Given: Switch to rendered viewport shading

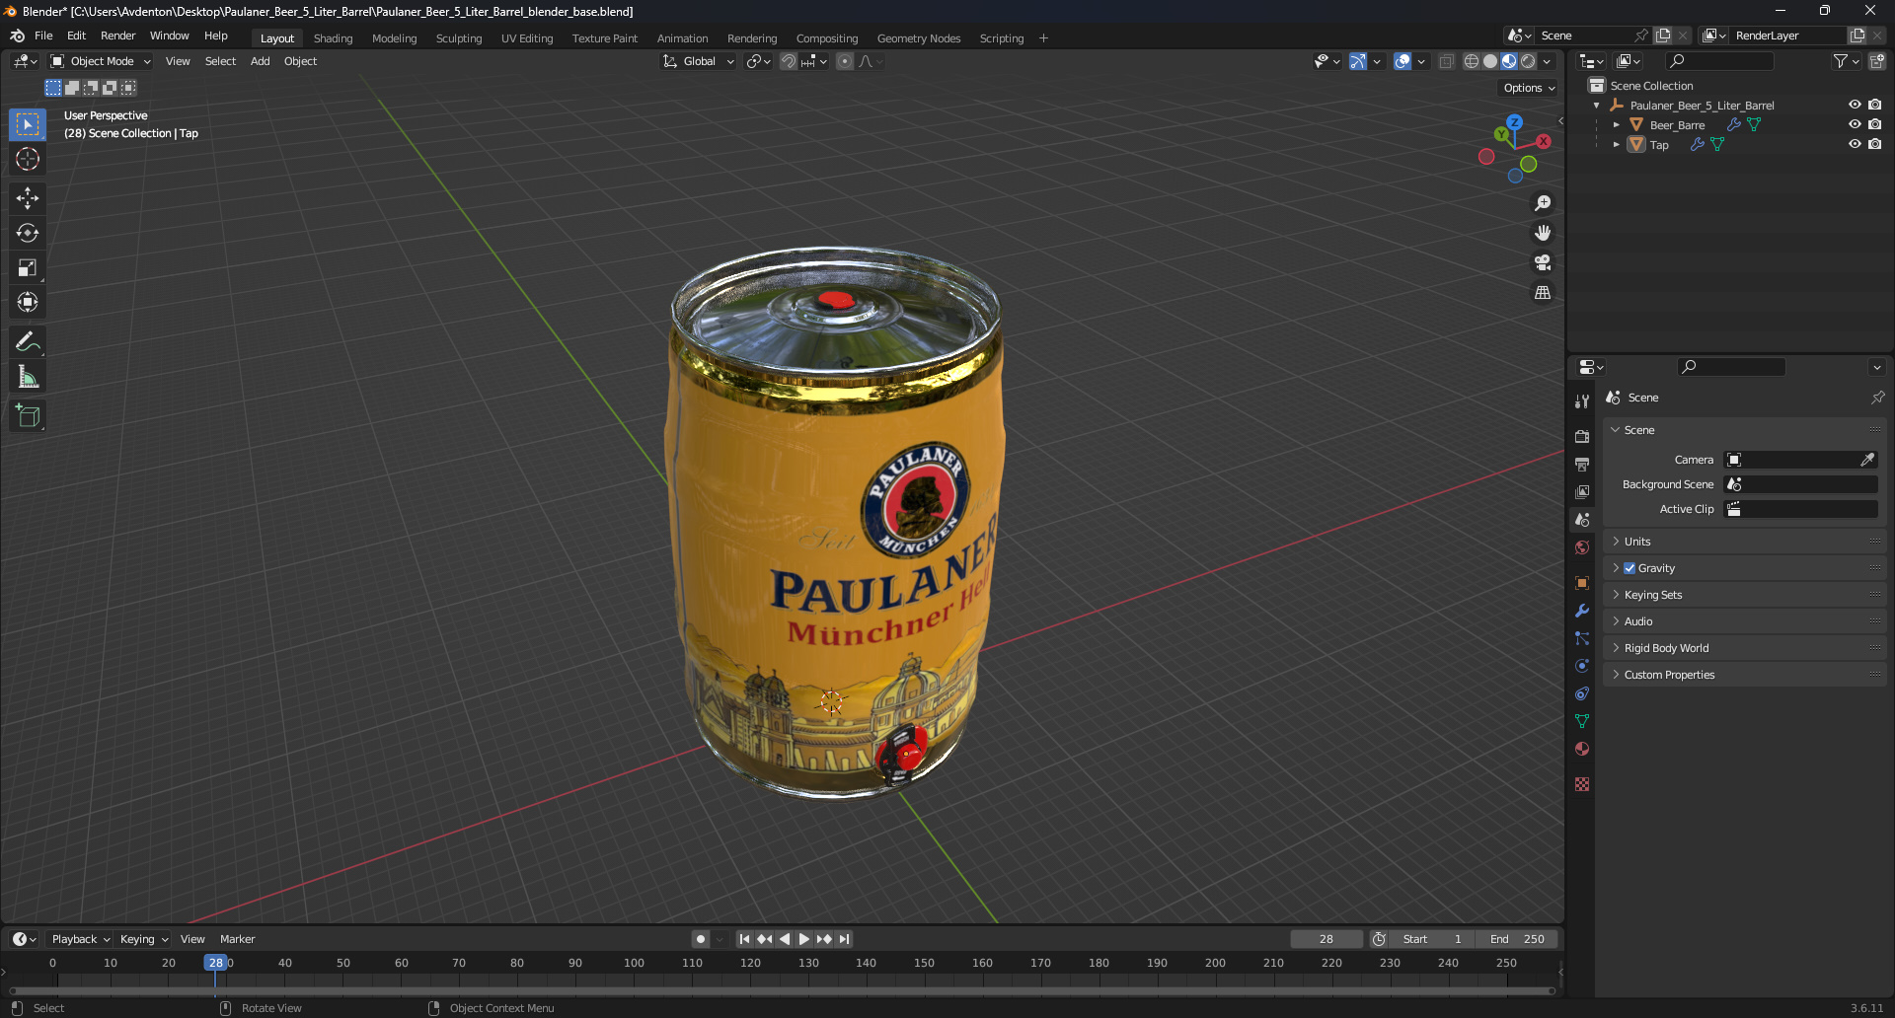Looking at the screenshot, I should (1528, 61).
